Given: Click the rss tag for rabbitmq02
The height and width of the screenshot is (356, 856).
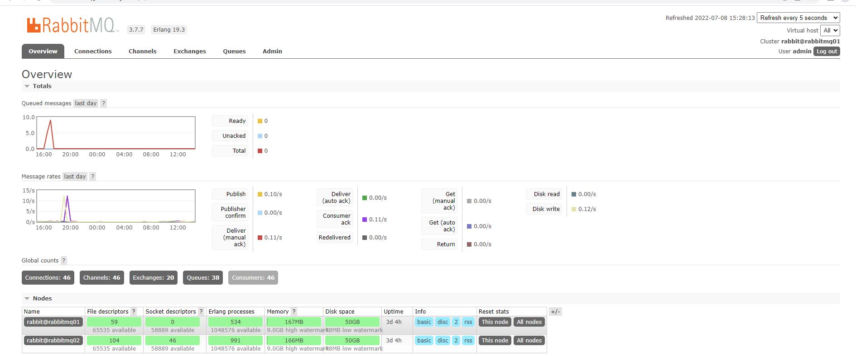Looking at the screenshot, I should (x=468, y=340).
